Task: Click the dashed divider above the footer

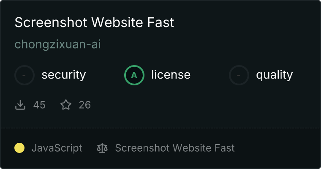Action: (x=160, y=128)
